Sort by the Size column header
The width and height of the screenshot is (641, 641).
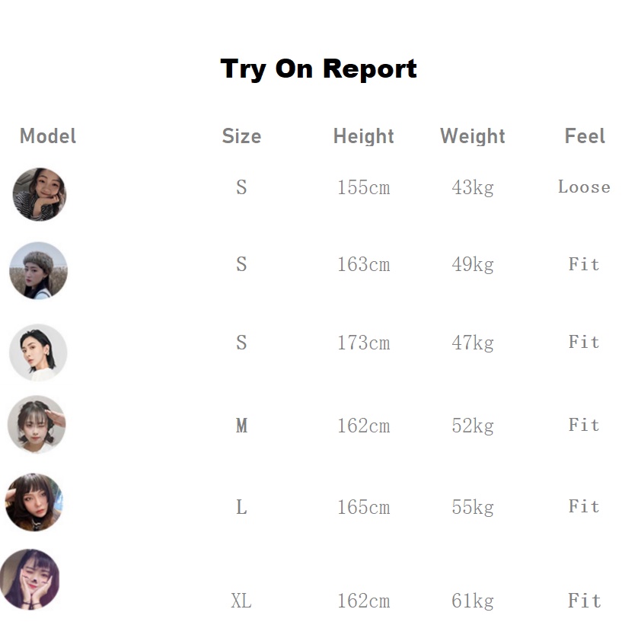point(241,136)
